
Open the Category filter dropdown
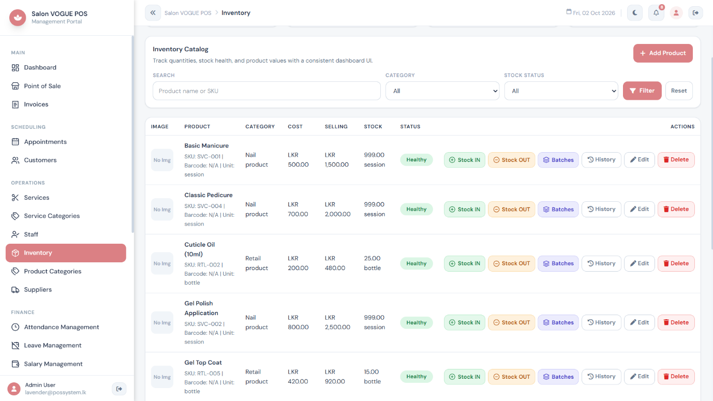(442, 91)
